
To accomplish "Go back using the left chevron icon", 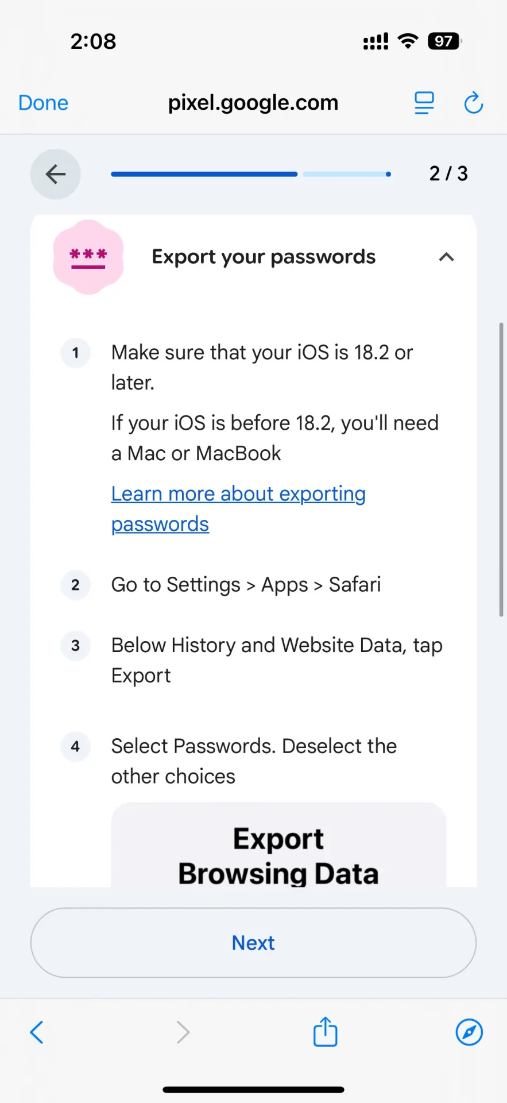I will tap(37, 1032).
